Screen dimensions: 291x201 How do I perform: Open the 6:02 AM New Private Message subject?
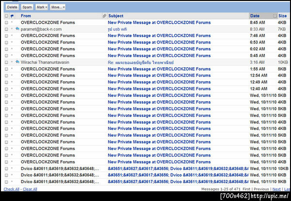[x=159, y=49]
